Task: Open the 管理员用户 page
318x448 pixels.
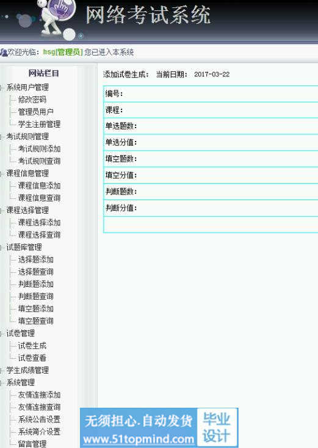Action: pos(36,112)
